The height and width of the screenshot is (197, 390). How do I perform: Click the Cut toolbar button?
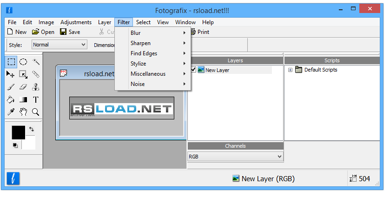106,32
